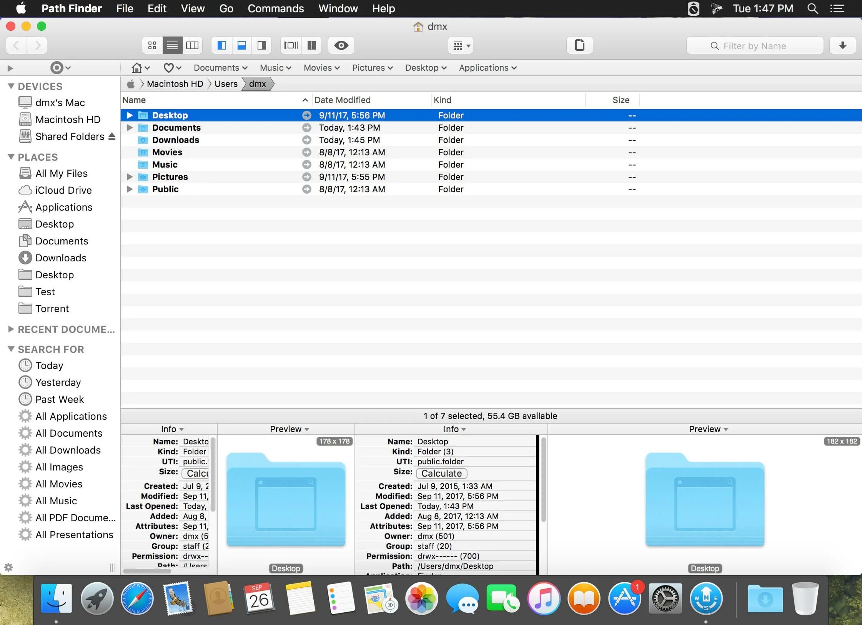Image resolution: width=862 pixels, height=625 pixels.
Task: Open the left Info panel dropdown header
Action: (x=172, y=429)
